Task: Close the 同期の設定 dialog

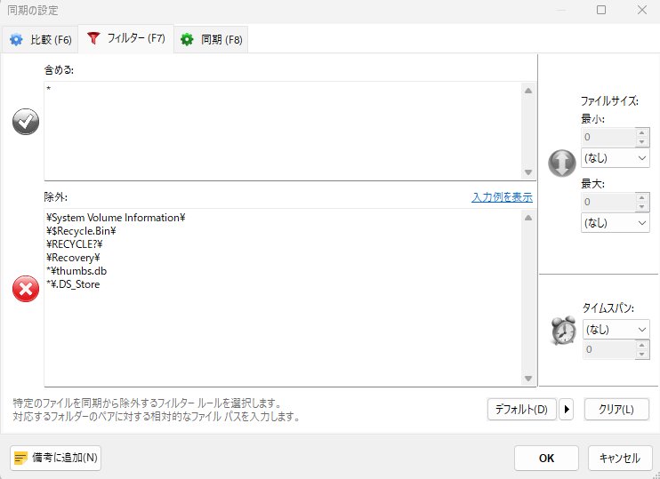Action: (x=642, y=10)
